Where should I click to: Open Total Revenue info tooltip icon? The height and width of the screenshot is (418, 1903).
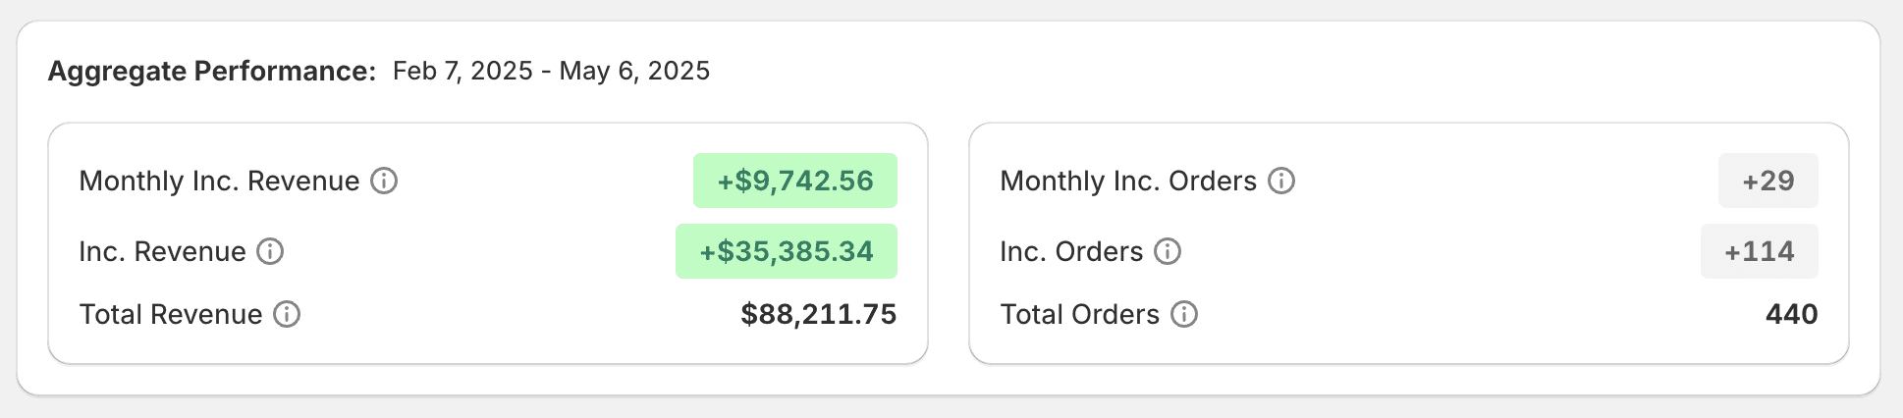point(287,314)
